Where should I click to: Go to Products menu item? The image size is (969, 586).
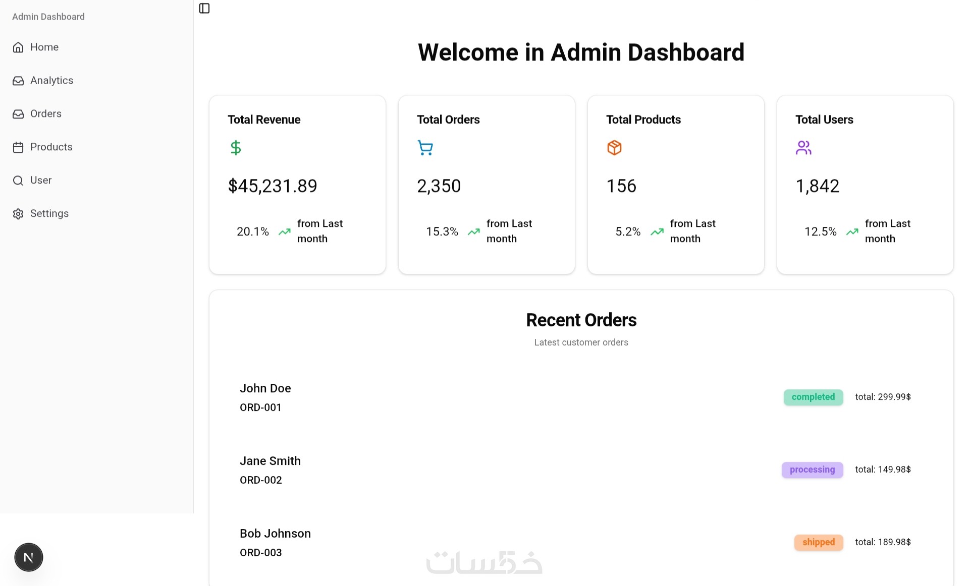click(x=51, y=147)
